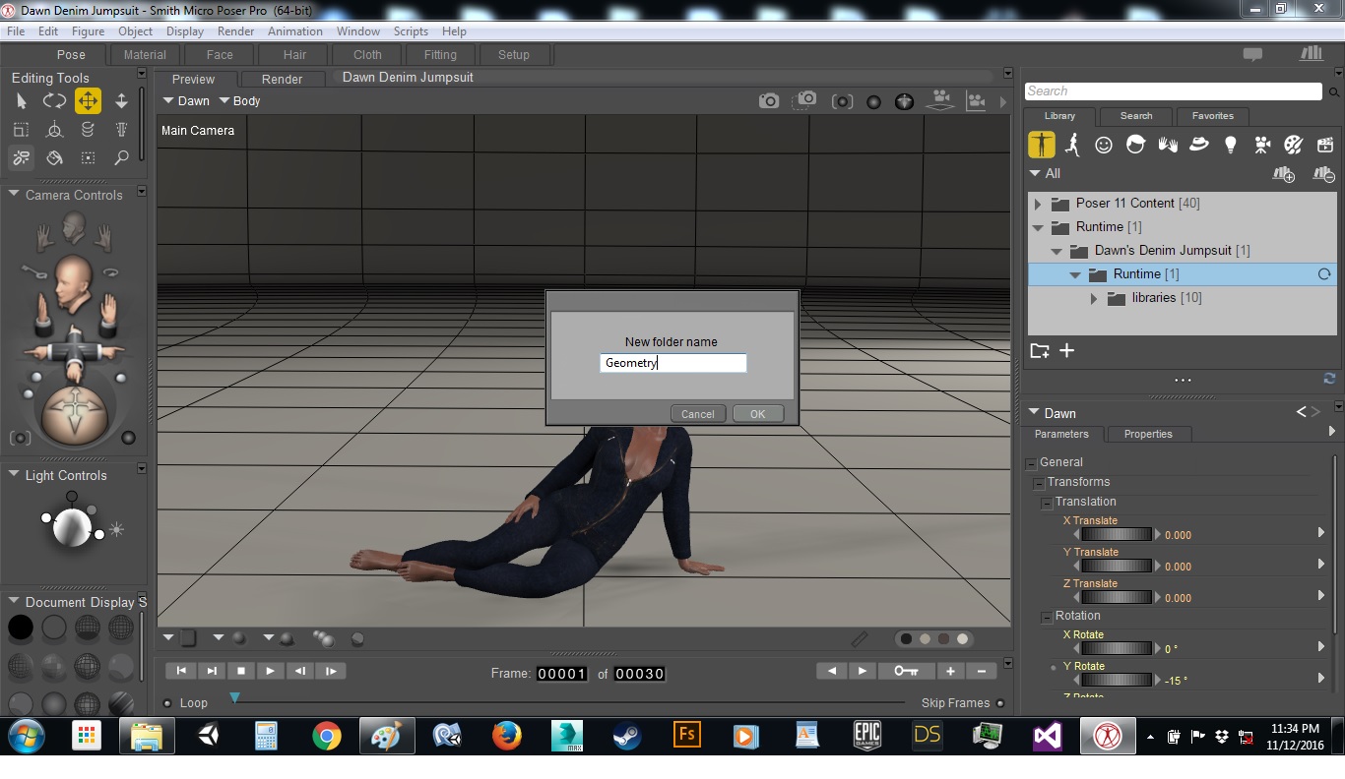Screen dimensions: 1345x779
Task: Open the Face expressions library category
Action: [1104, 145]
